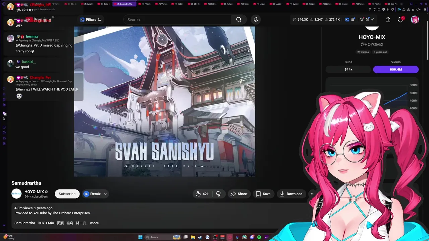Click the Samudrartha video artwork

pyautogui.click(x=165, y=101)
